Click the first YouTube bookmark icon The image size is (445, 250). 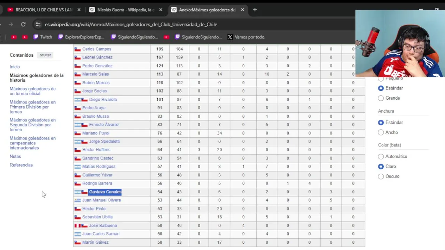(x=14, y=37)
